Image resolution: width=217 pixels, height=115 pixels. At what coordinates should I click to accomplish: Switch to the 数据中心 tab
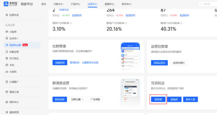click(x=109, y=4)
